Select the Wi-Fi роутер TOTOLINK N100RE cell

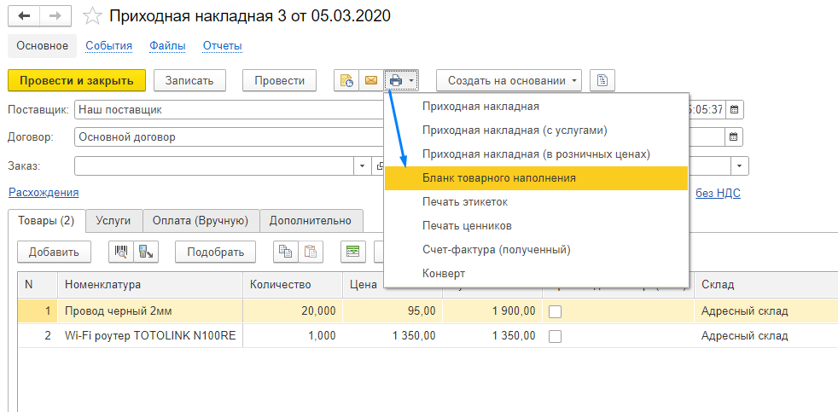[149, 335]
